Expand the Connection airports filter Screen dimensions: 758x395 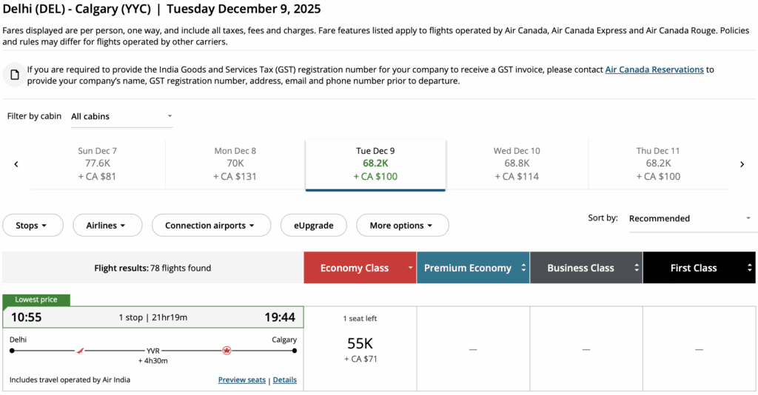[x=209, y=226]
